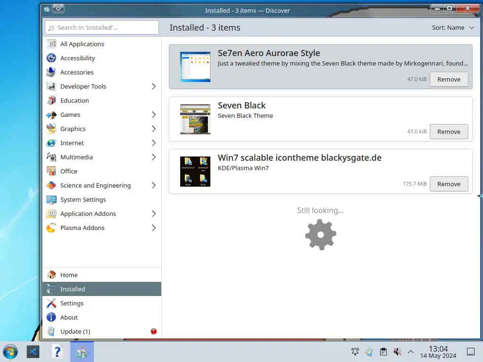Remove Se7en Aero Aurorae Style

pos(449,79)
